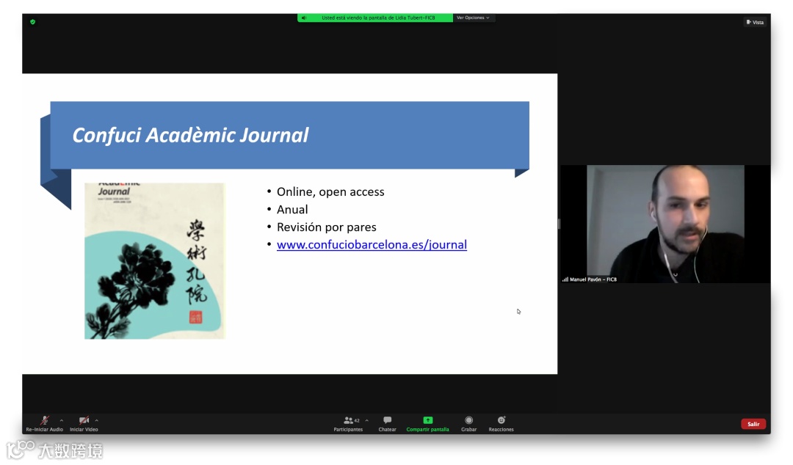Click the 'Anual' bullet text
Viewport: 793px width, 465px height.
pos(292,209)
